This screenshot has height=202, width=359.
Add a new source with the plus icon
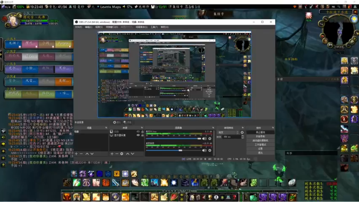(x=112, y=154)
